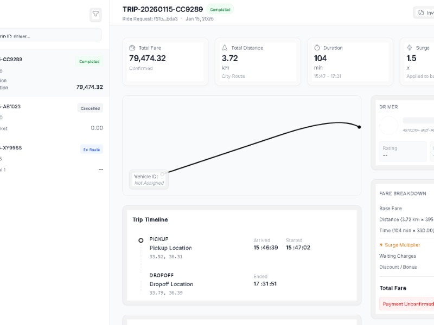Click the Dropoff Location entry in the timeline
The height and width of the screenshot is (325, 434).
[x=171, y=284]
